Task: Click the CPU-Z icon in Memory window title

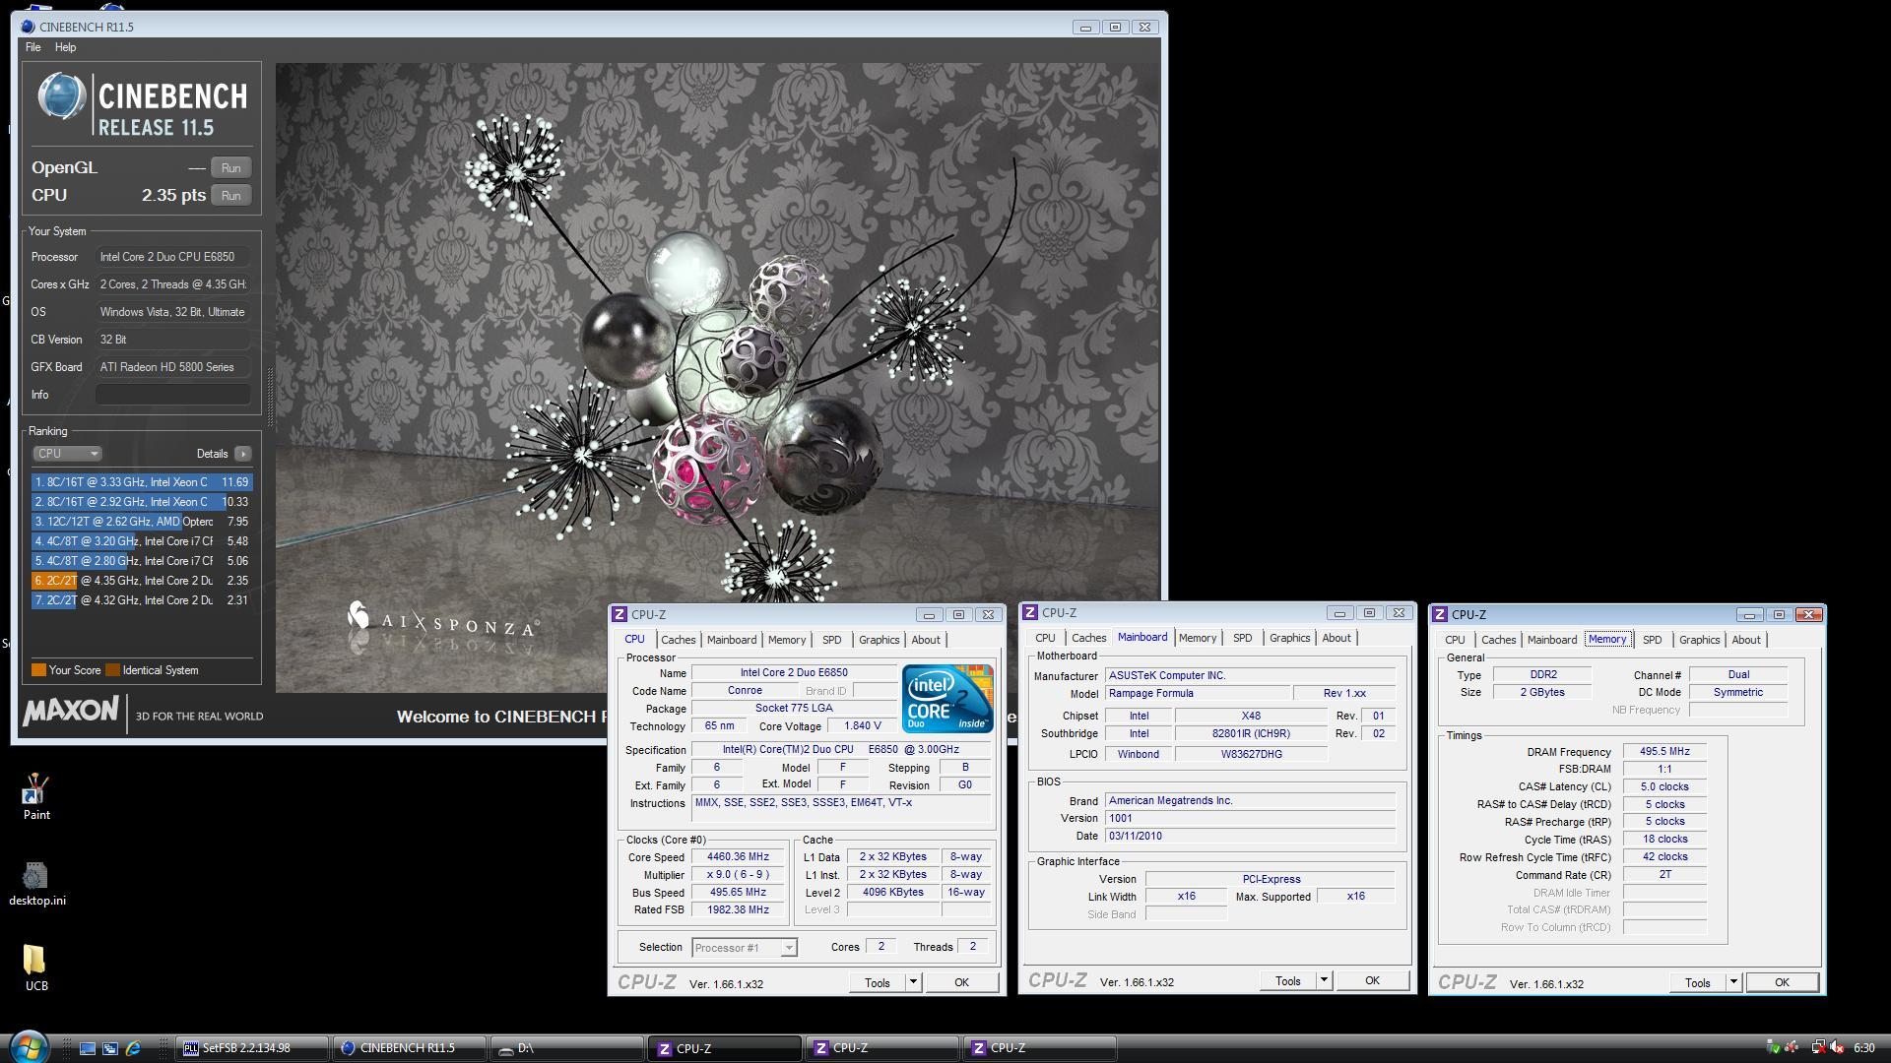Action: tap(1440, 614)
